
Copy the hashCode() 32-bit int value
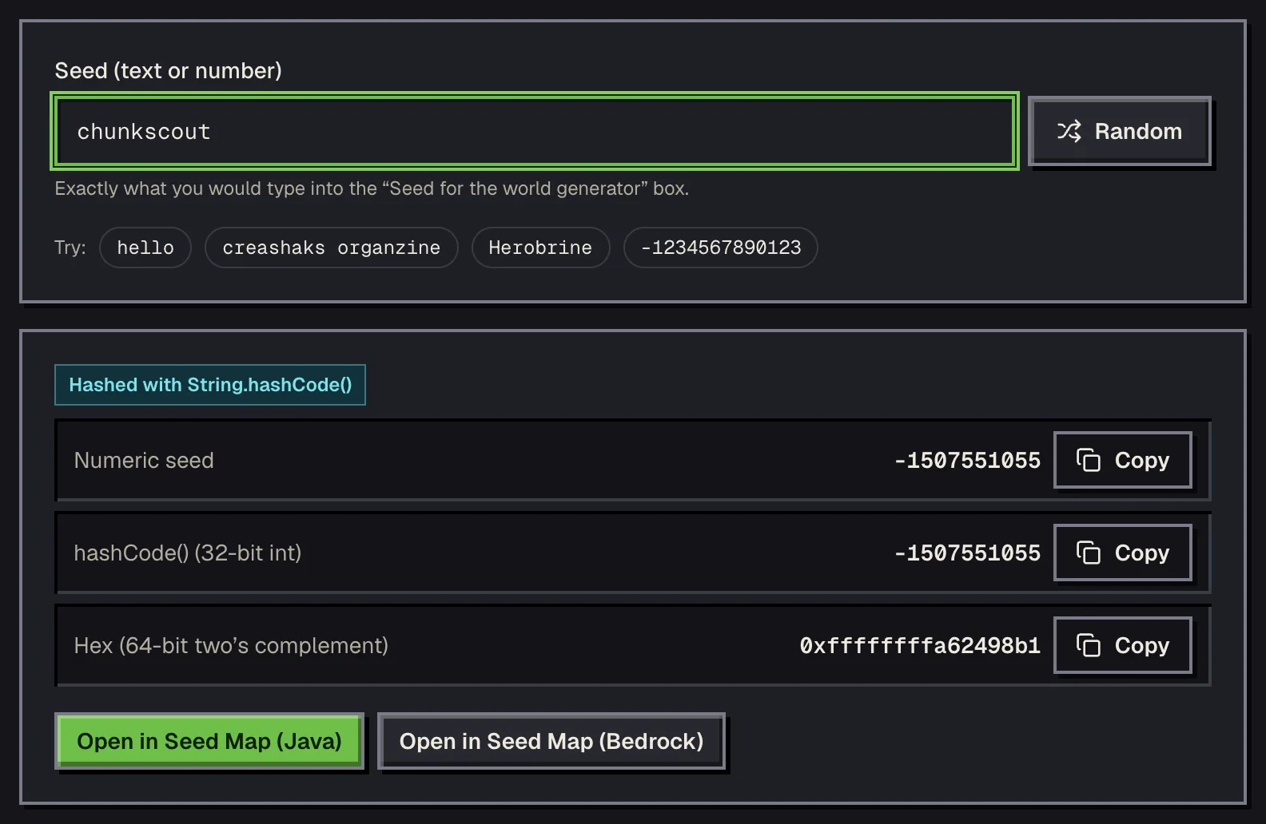[1122, 553]
